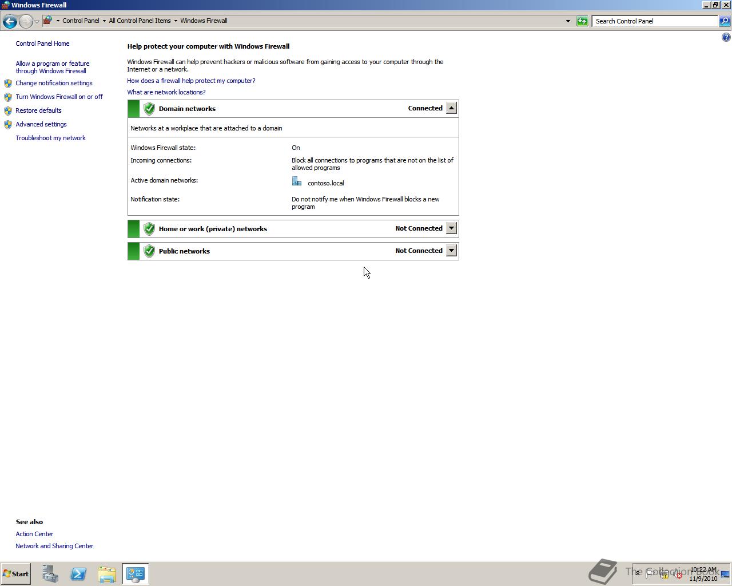Open Advanced settings
Screen dimensions: 732x586
[x=41, y=124]
